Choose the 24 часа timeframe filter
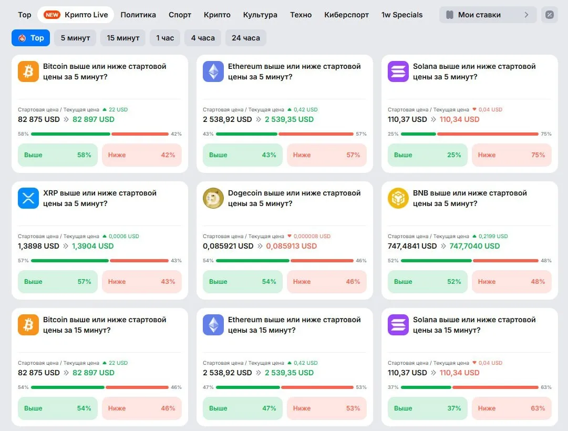The image size is (568, 431). point(246,38)
